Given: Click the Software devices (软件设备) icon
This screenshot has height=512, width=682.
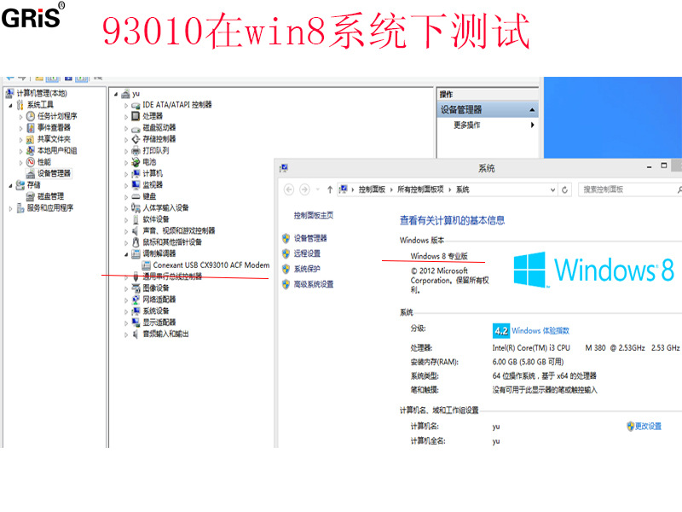Looking at the screenshot, I should [x=136, y=219].
